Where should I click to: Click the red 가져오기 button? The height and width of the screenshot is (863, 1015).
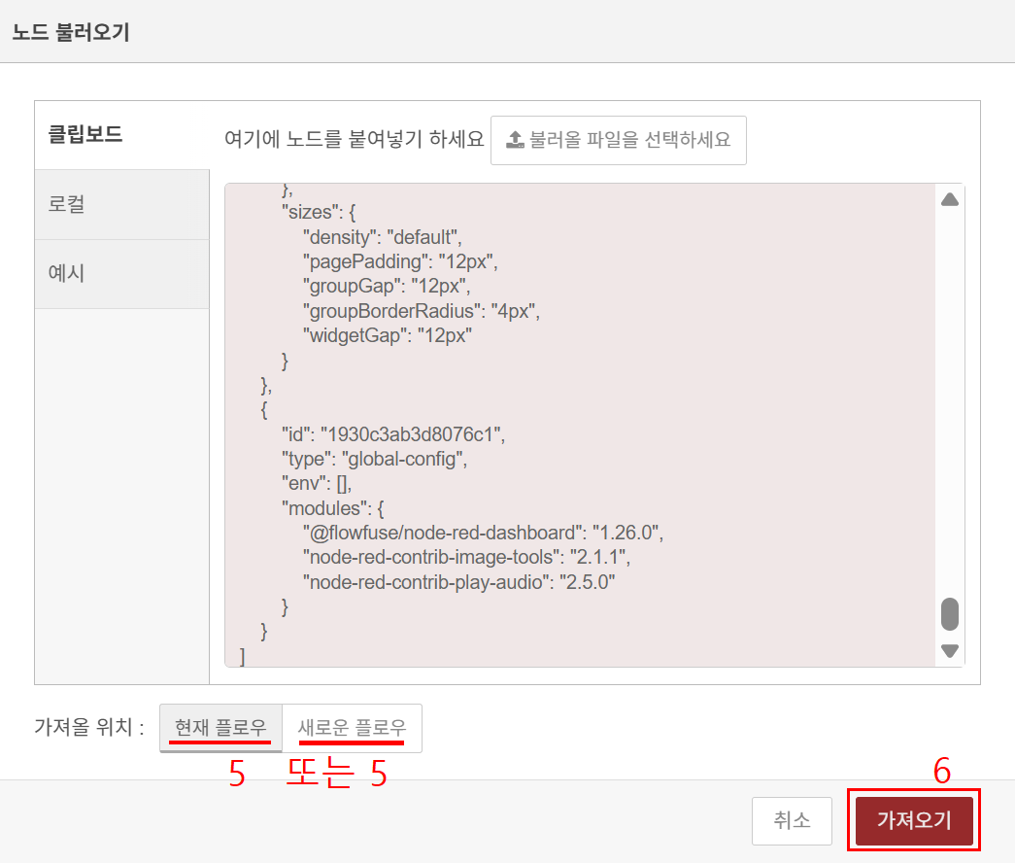tap(913, 820)
